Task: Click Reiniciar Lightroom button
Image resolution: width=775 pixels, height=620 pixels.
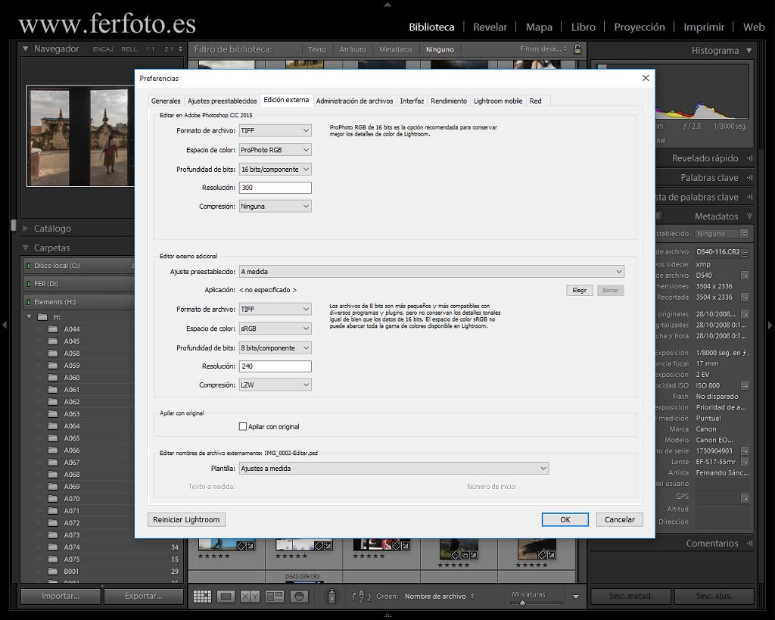Action: (186, 519)
